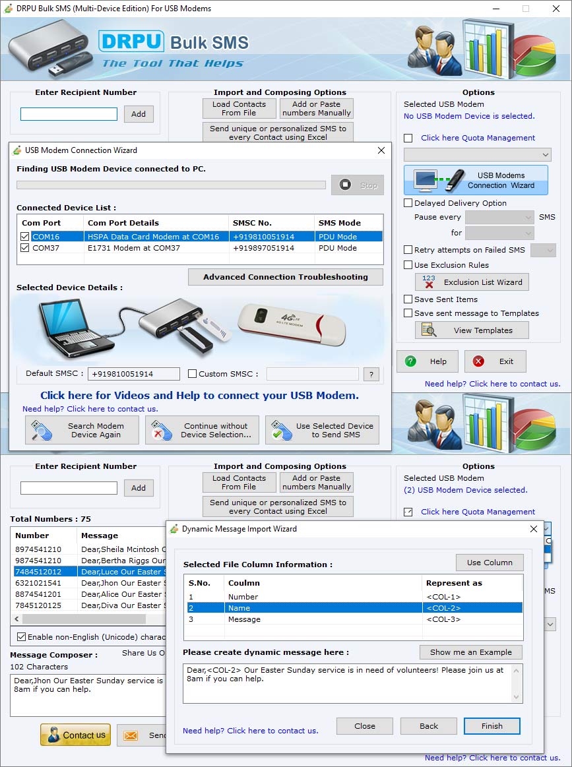The image size is (572, 767).
Task: Open the Exclusion List Wizard
Action: point(472,282)
